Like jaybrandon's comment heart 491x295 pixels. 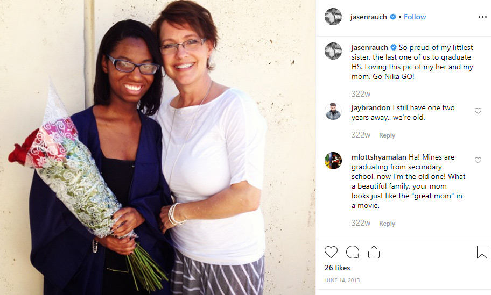pos(478,111)
